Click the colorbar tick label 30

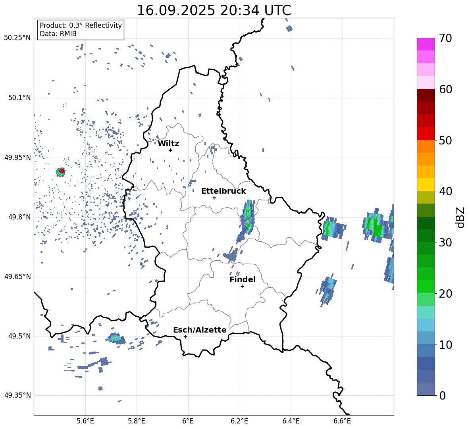point(445,242)
